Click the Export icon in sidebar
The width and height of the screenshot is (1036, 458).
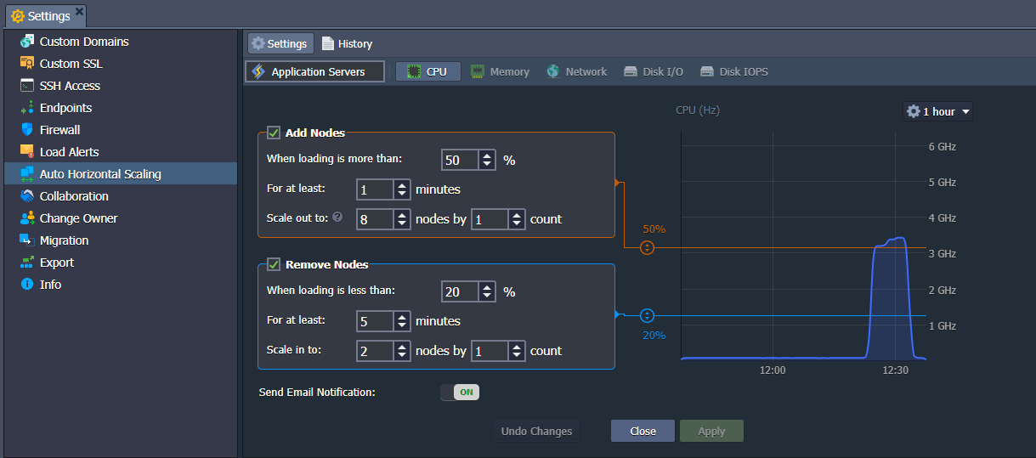27,263
